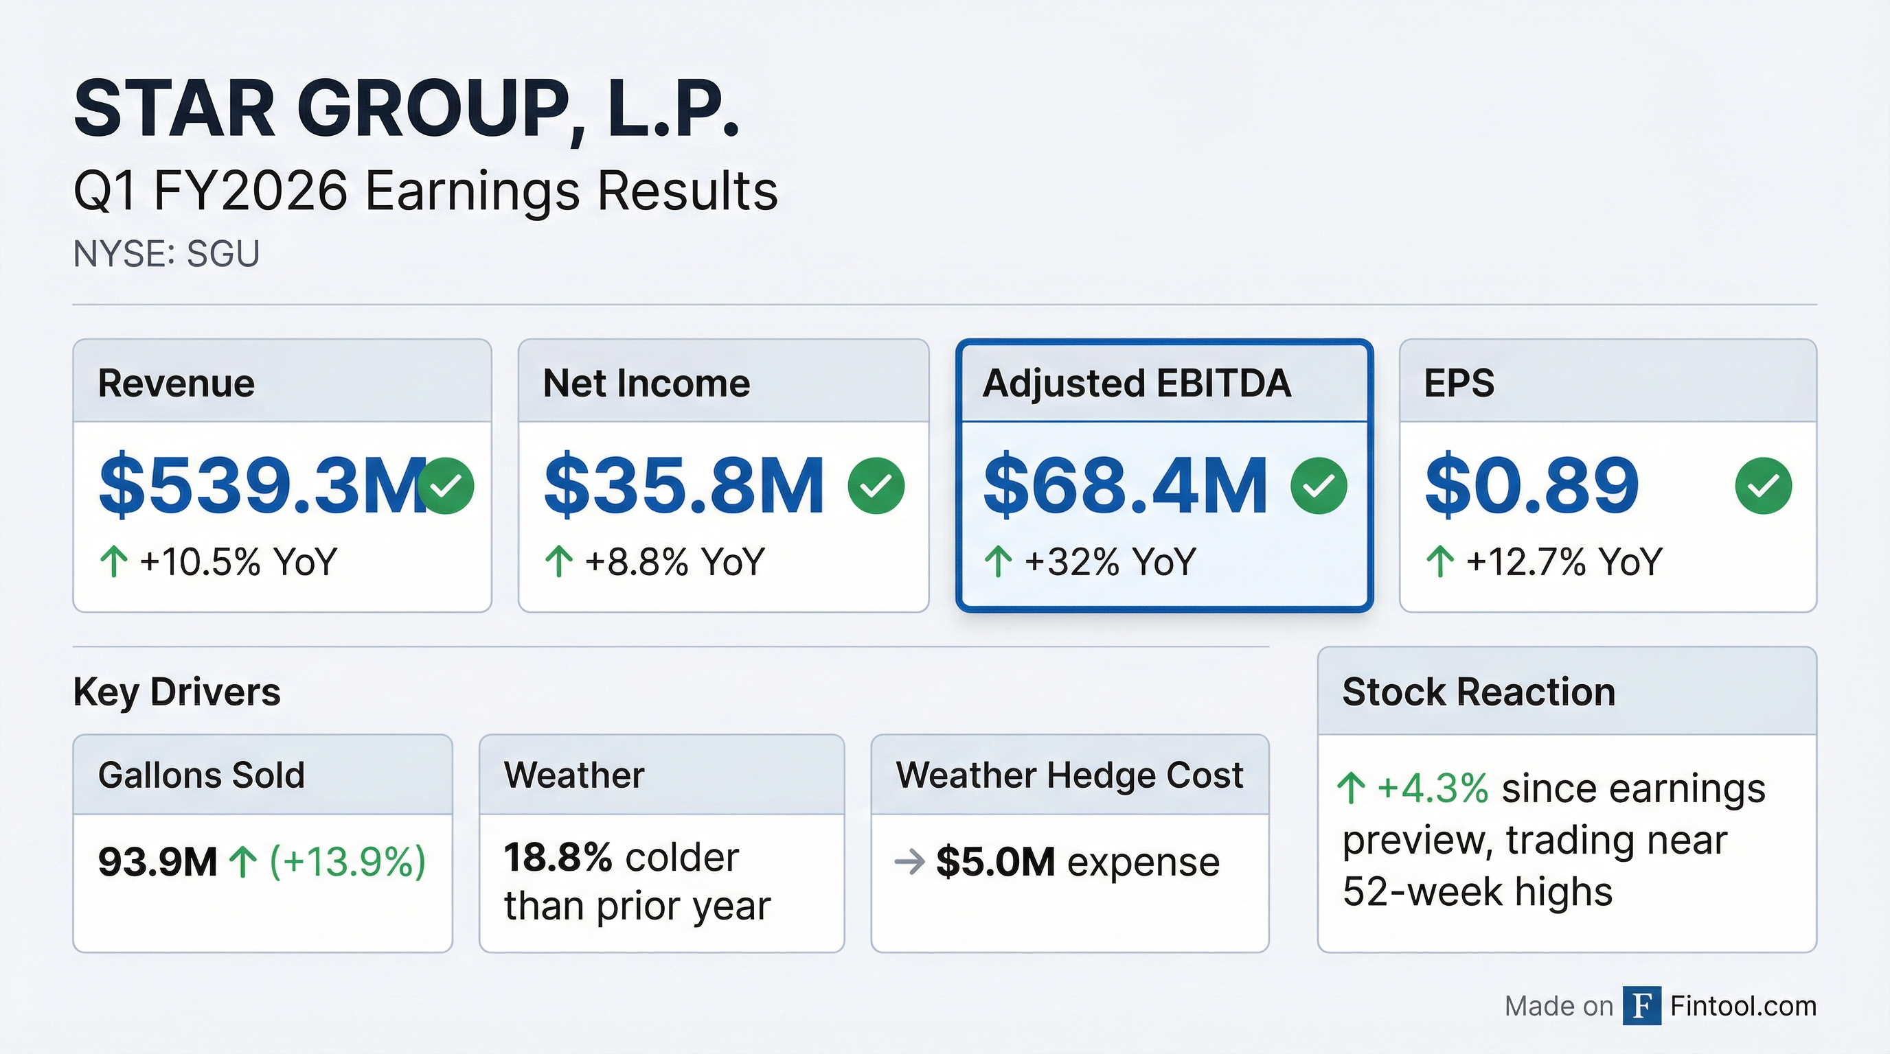Click the green checkmark beside Revenue $539.3M
Viewport: 1890px width, 1054px height.
[x=445, y=485]
